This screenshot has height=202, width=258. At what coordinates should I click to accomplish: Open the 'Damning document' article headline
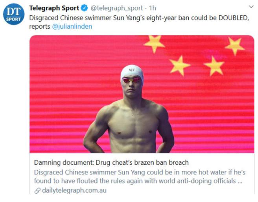111,162
